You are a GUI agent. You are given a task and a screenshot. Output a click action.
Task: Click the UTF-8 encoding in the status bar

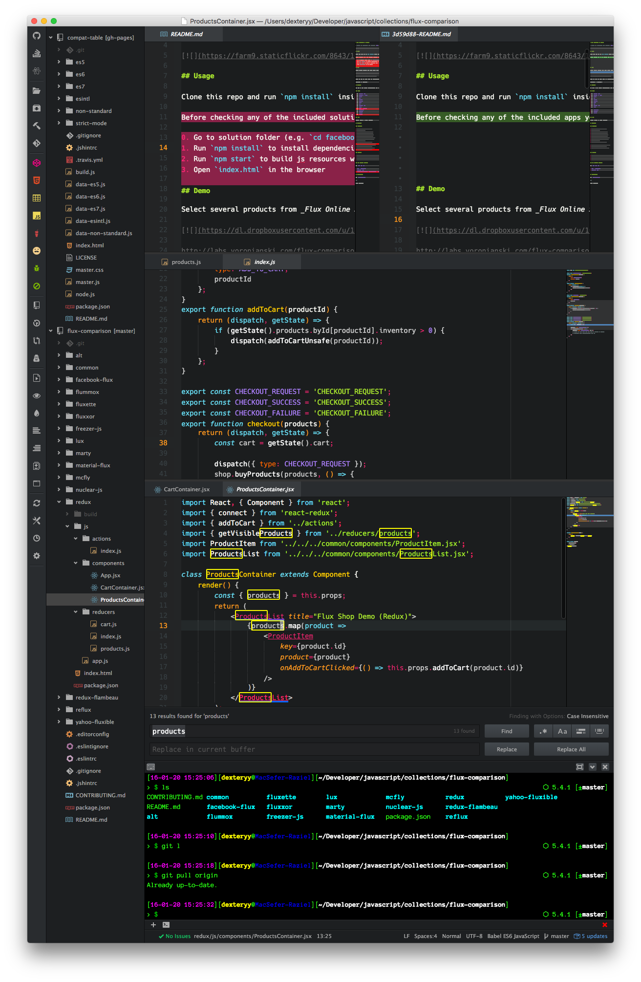tap(474, 937)
